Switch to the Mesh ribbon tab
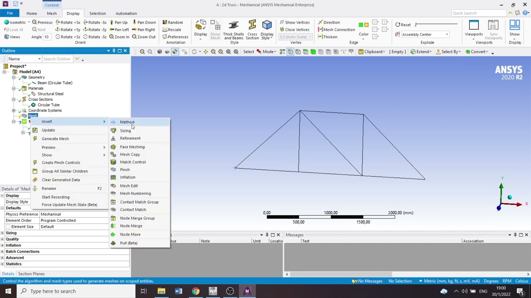The width and height of the screenshot is (531, 298). (x=51, y=13)
